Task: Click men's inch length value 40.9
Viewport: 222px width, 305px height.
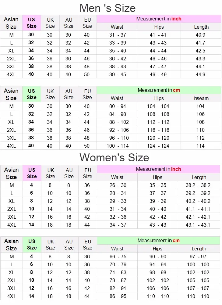Action: pyautogui.click(x=200, y=35)
